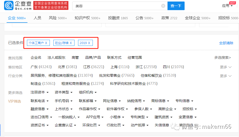Select 经营范围 search scope

click(x=135, y=57)
